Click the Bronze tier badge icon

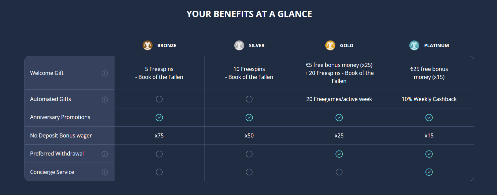coord(148,45)
